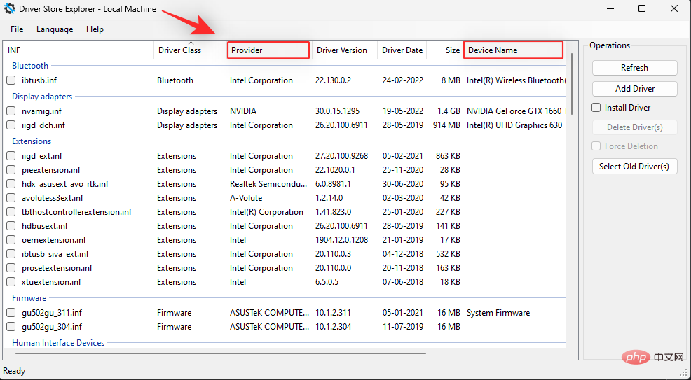Click the 1.4 GB size value
Image resolution: width=691 pixels, height=380 pixels.
(x=447, y=111)
